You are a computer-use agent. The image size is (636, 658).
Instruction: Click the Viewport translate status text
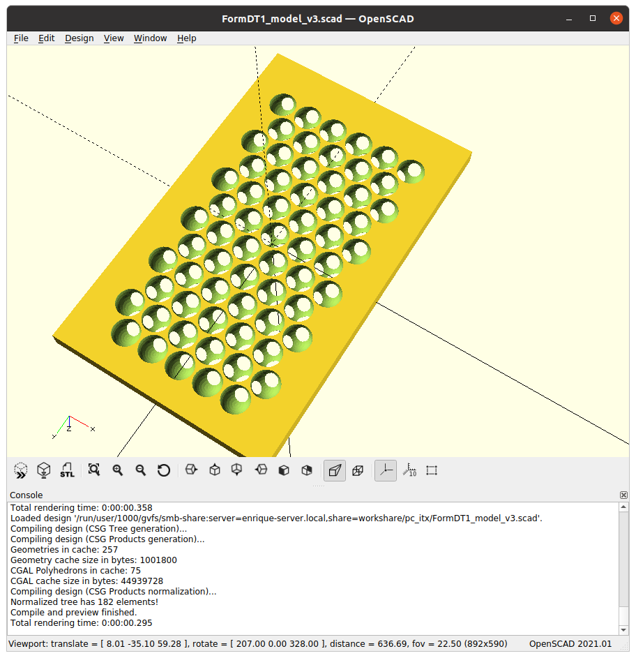[257, 644]
